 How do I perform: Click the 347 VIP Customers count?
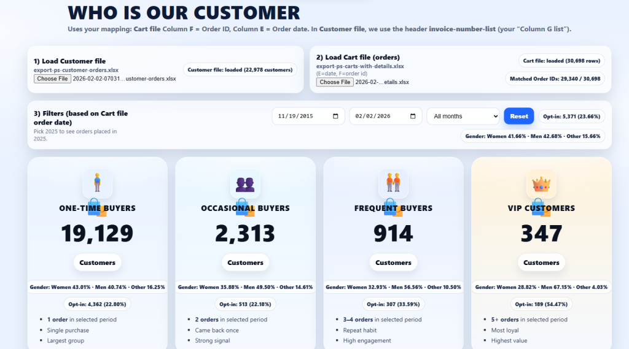(541, 234)
